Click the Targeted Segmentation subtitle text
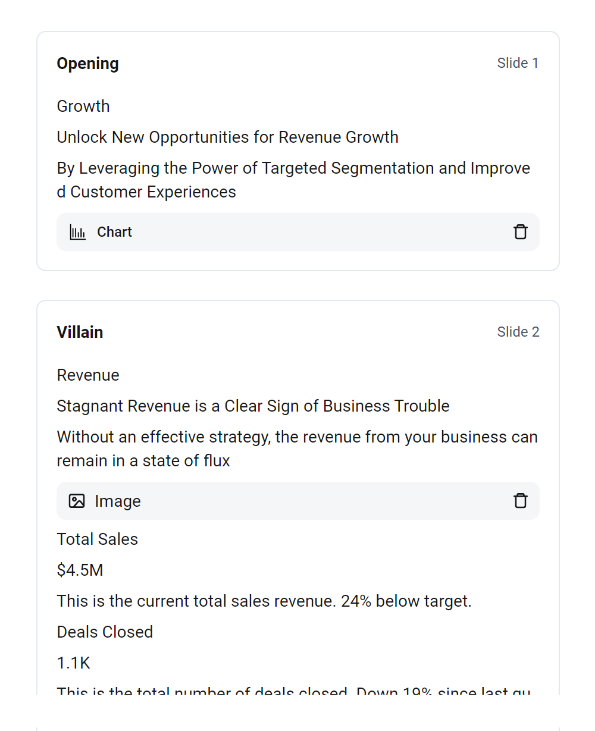 pyautogui.click(x=293, y=180)
